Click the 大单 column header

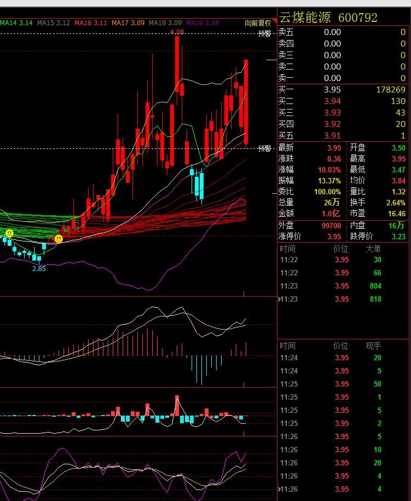click(373, 249)
